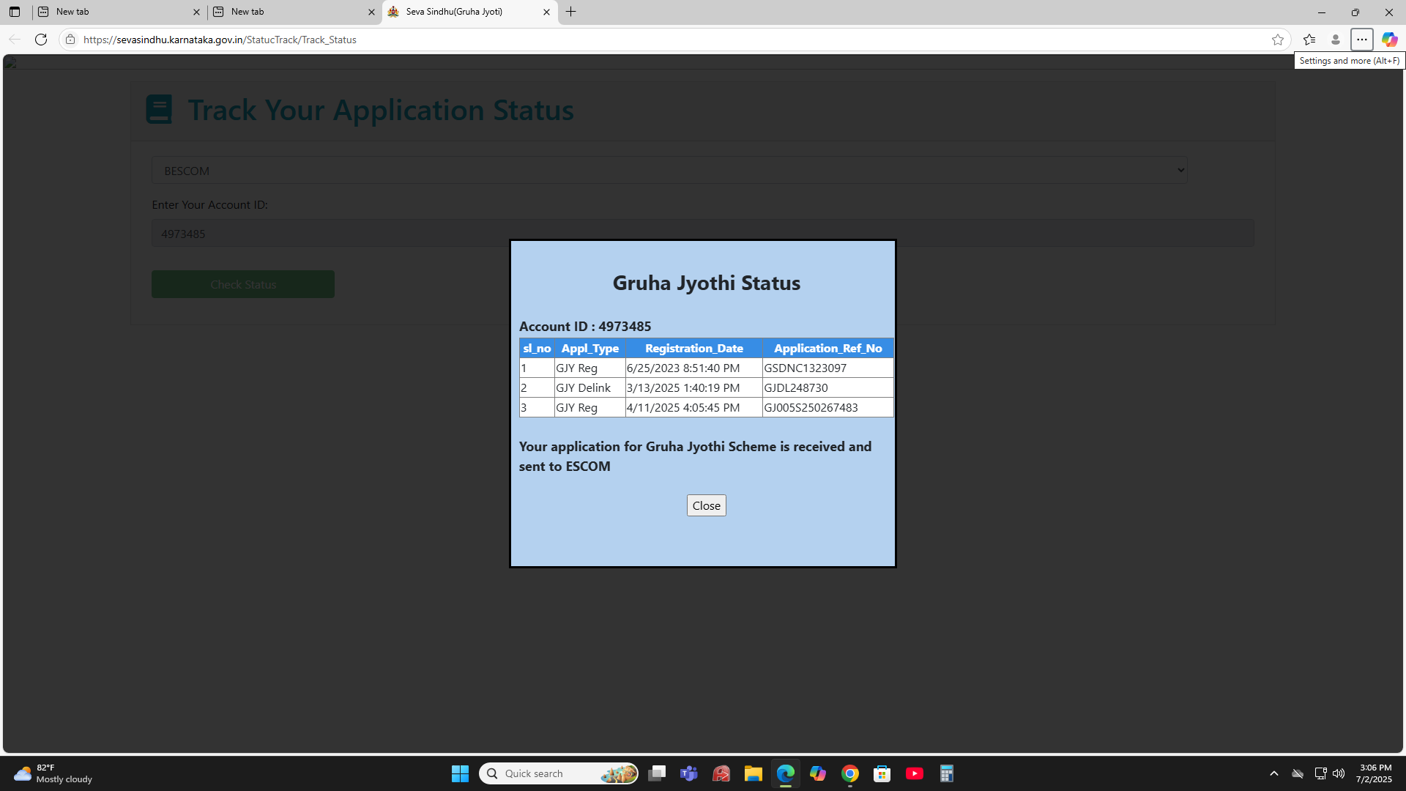The image size is (1406, 791).
Task: Refresh the current page
Action: point(41,40)
